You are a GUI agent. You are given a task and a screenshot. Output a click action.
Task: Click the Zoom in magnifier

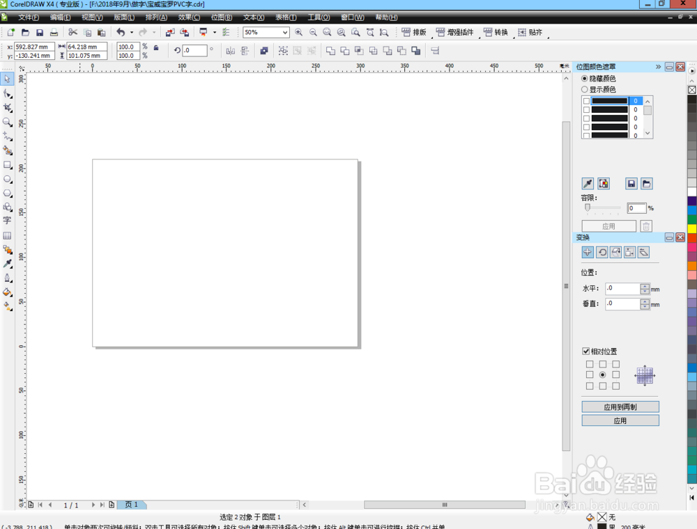coord(299,33)
